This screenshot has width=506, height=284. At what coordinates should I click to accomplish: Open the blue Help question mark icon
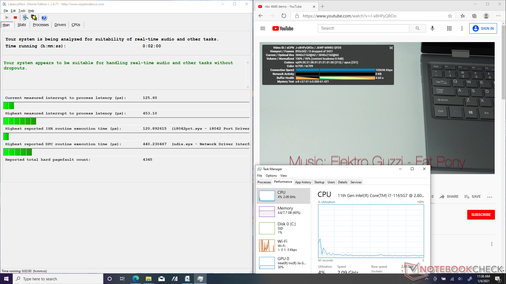click(x=44, y=18)
